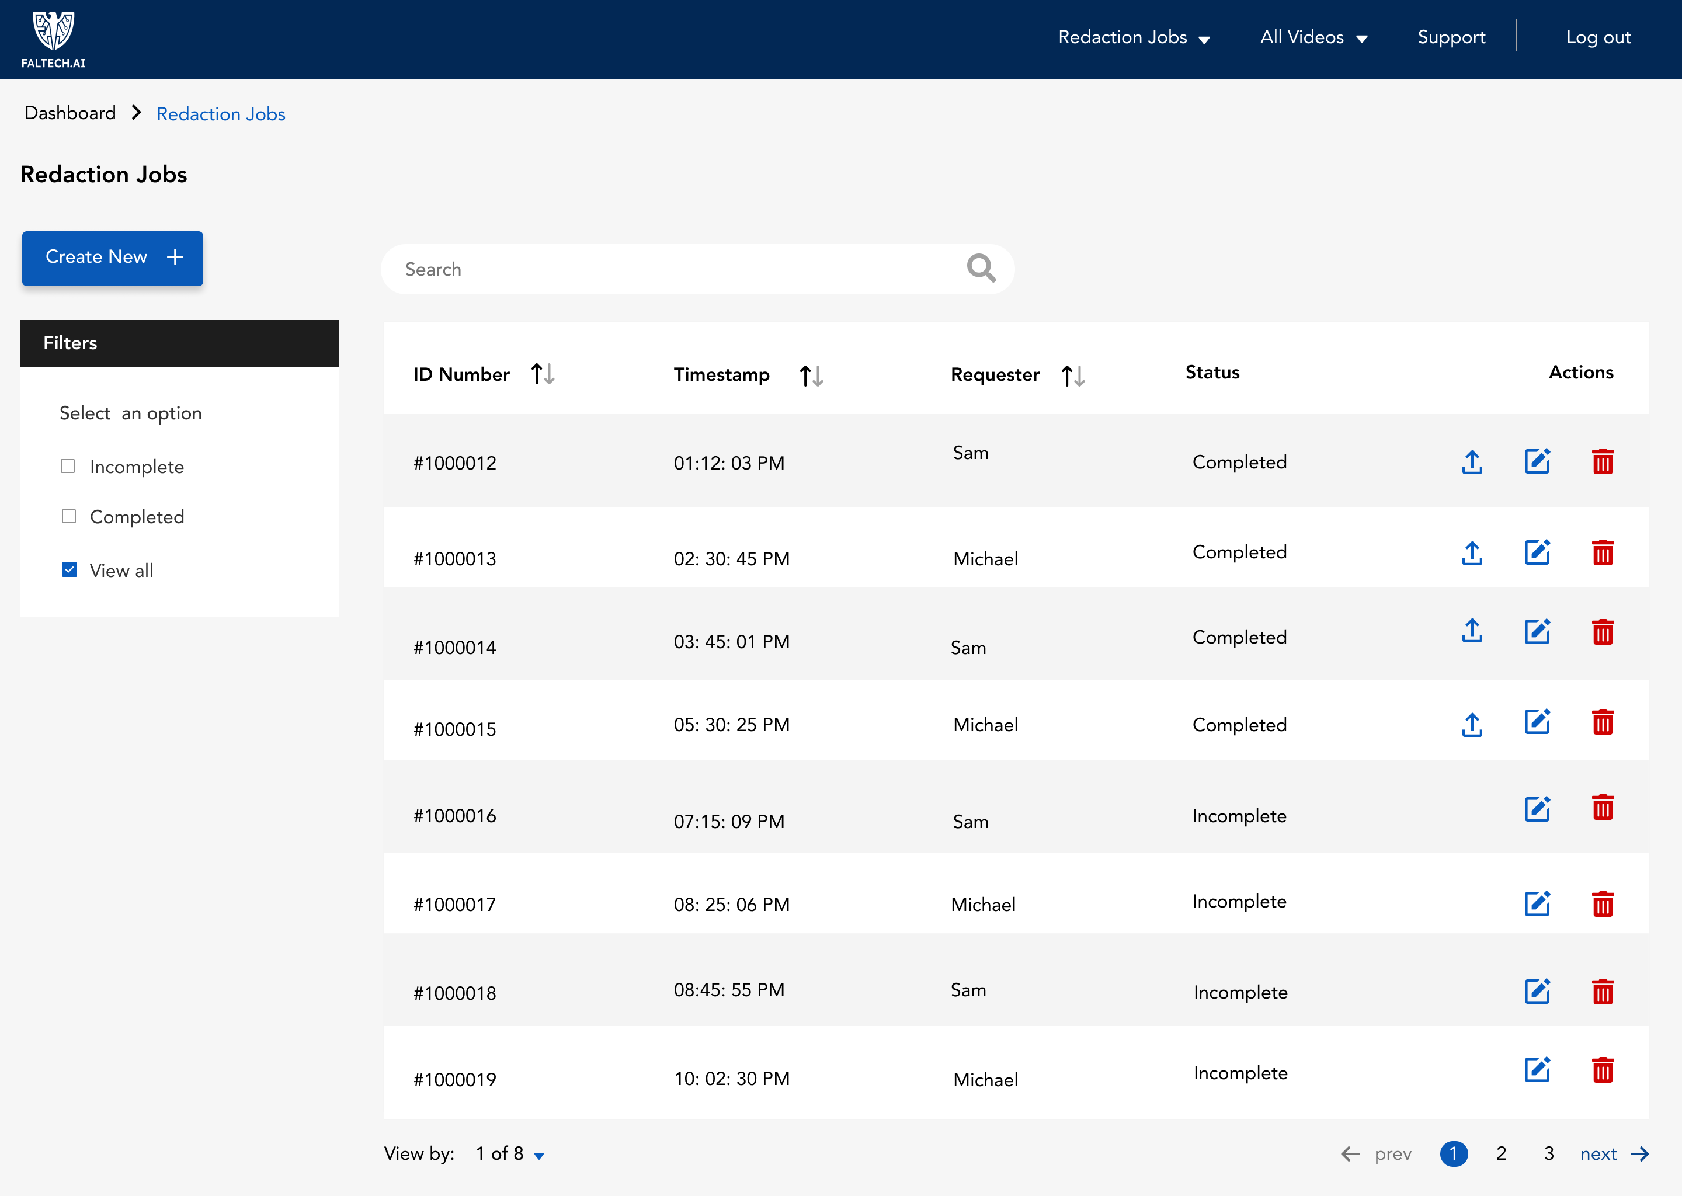Viewport: 1682px width, 1196px height.
Task: Delete job #1000014 with the trash icon
Action: (1603, 632)
